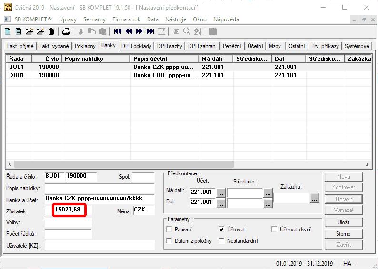Click the Měna field showing CZK
The width and height of the screenshot is (378, 269).
coord(144,210)
